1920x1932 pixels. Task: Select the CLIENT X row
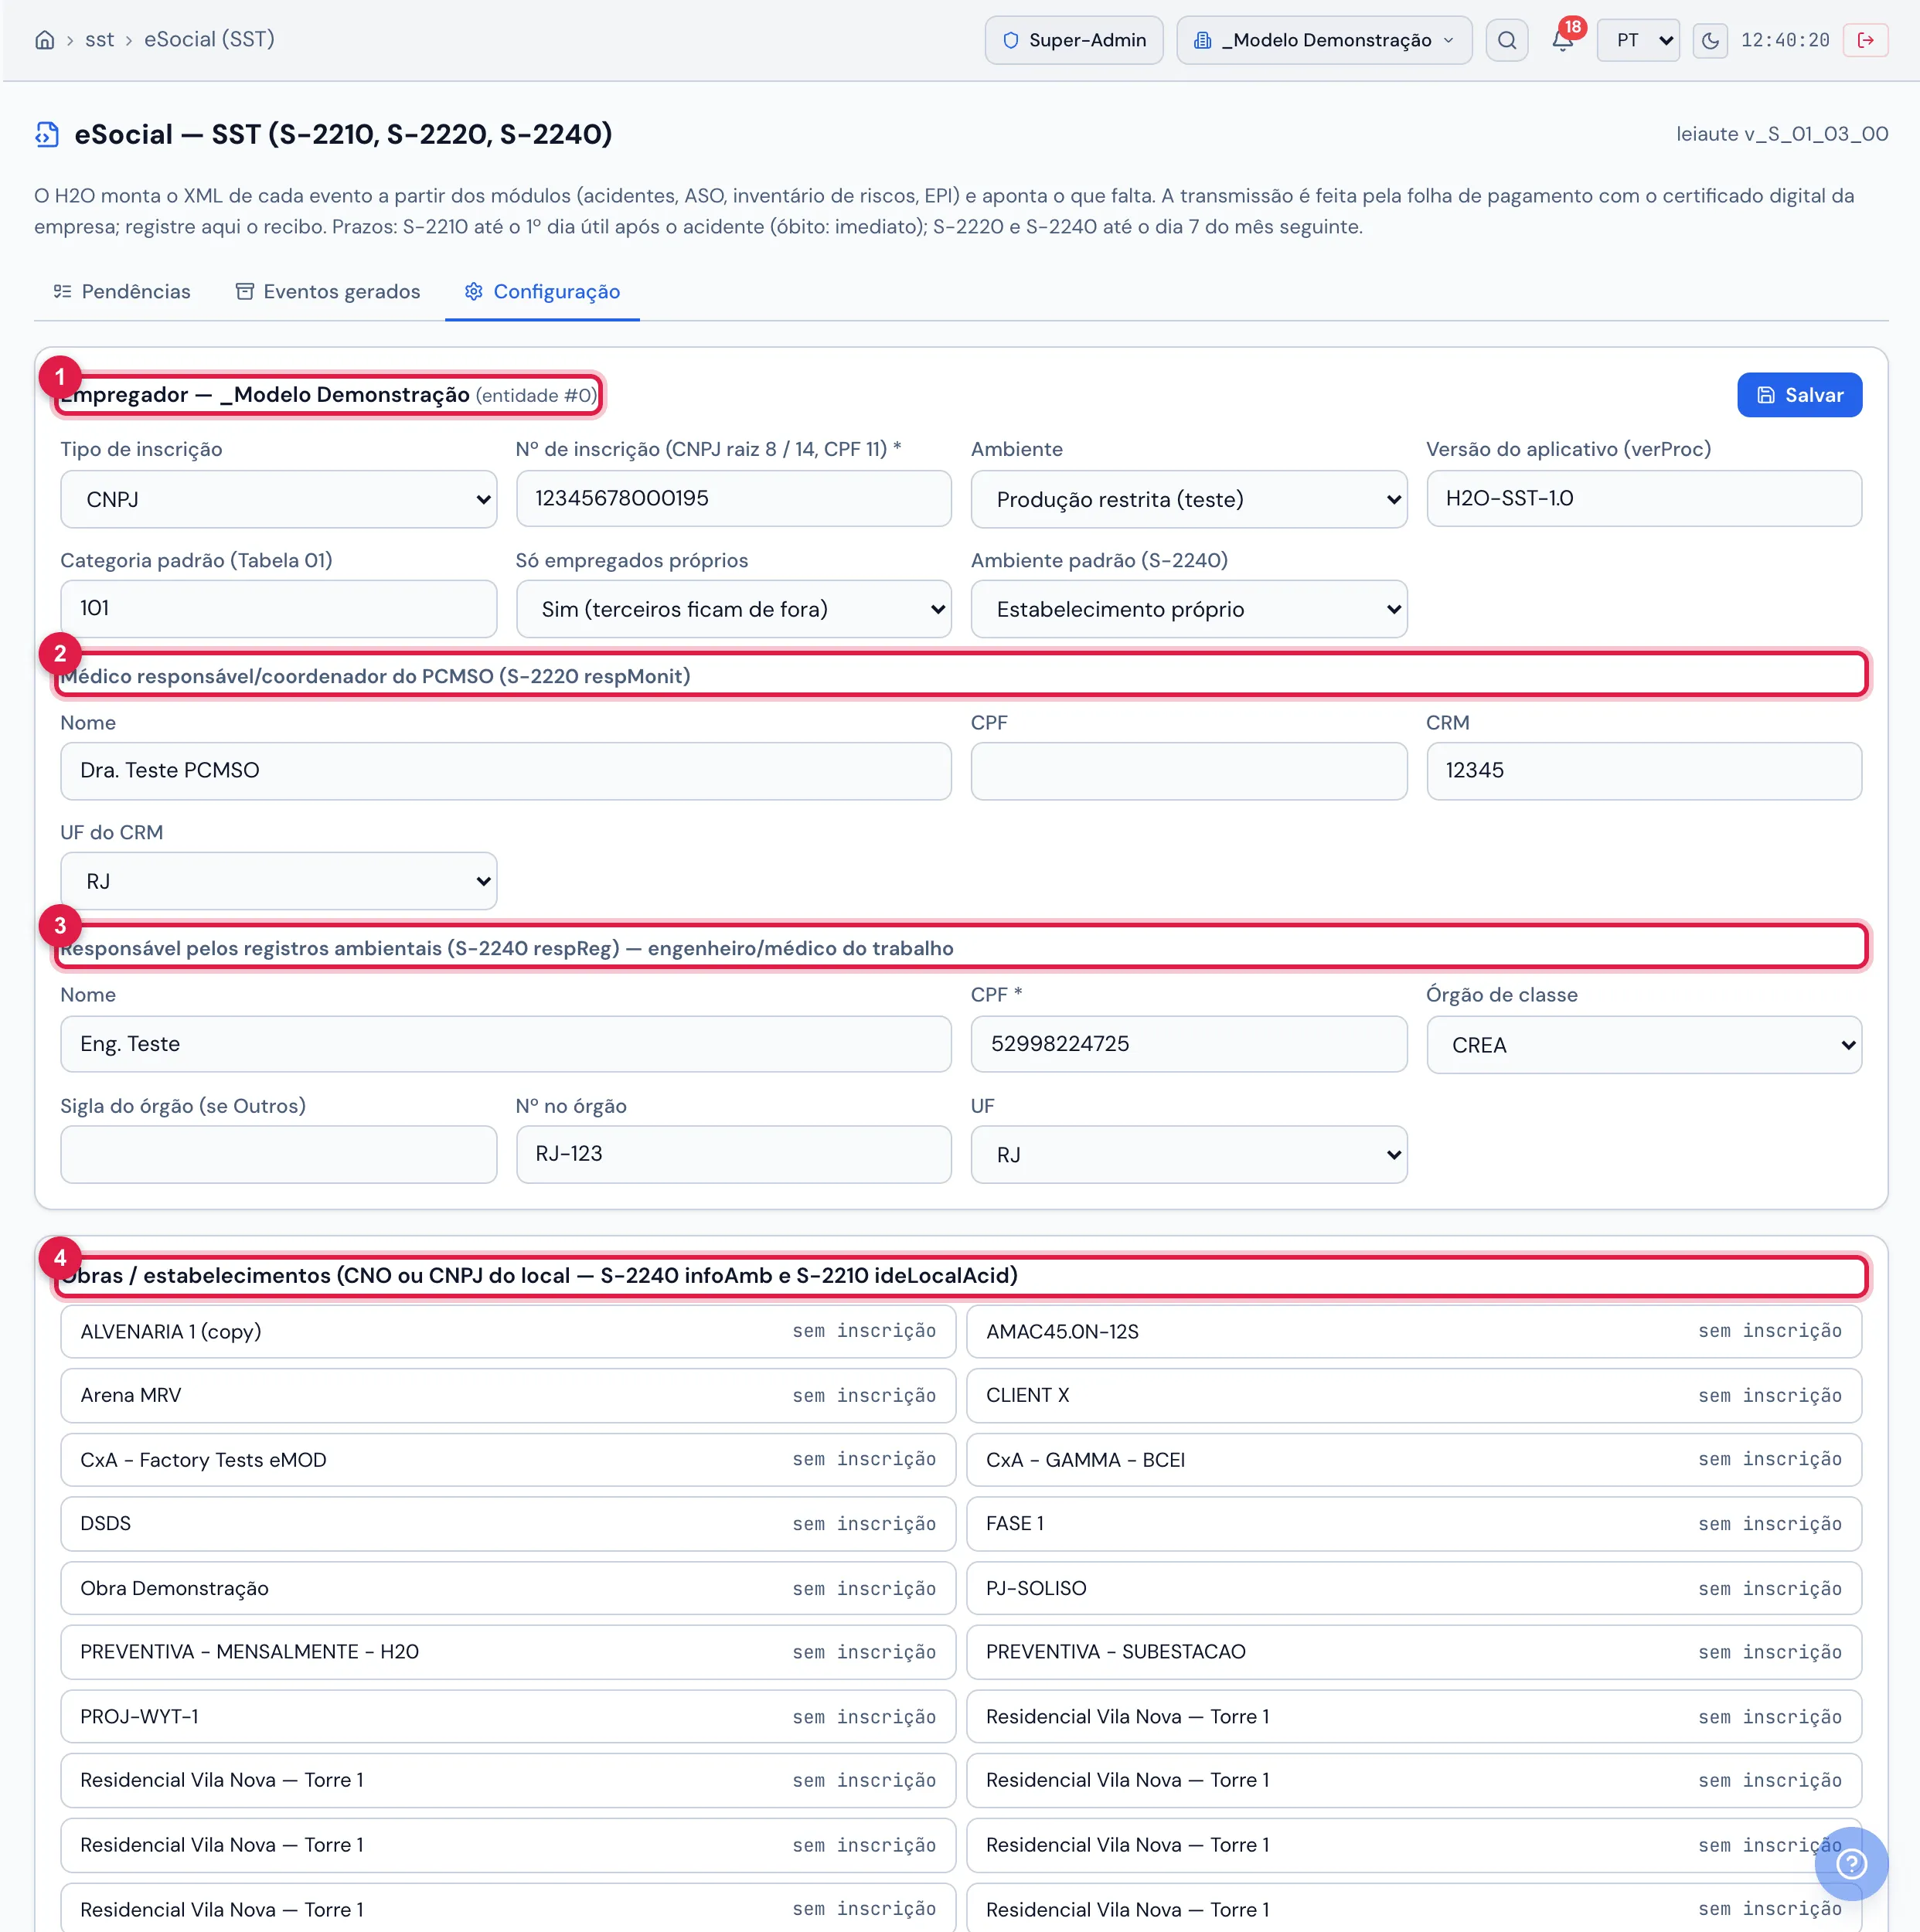[x=1414, y=1396]
